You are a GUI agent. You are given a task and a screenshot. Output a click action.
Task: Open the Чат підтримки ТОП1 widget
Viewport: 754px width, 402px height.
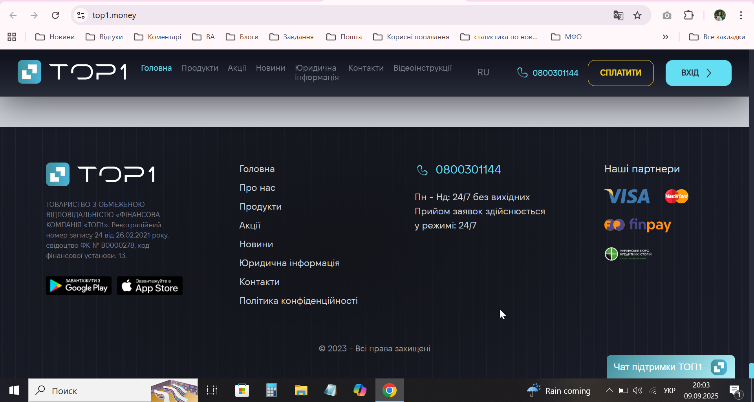point(670,367)
